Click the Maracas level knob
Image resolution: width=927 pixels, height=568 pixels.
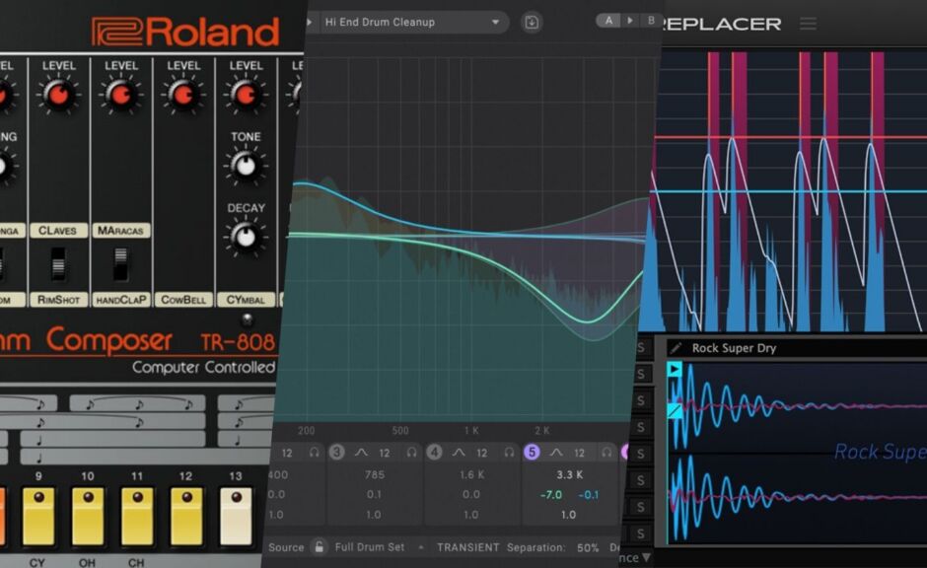click(120, 95)
